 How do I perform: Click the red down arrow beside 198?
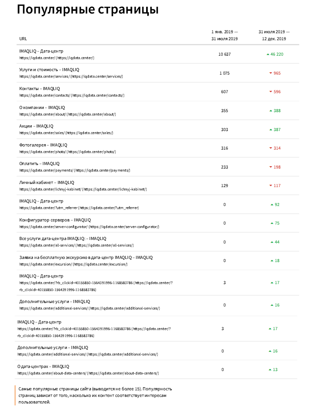[271, 167]
